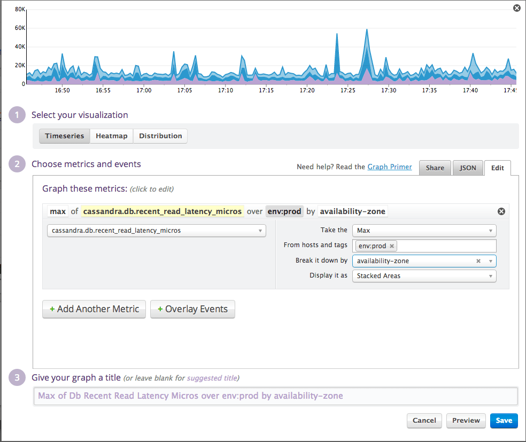Click the step 3 numbered circle

coord(17,377)
